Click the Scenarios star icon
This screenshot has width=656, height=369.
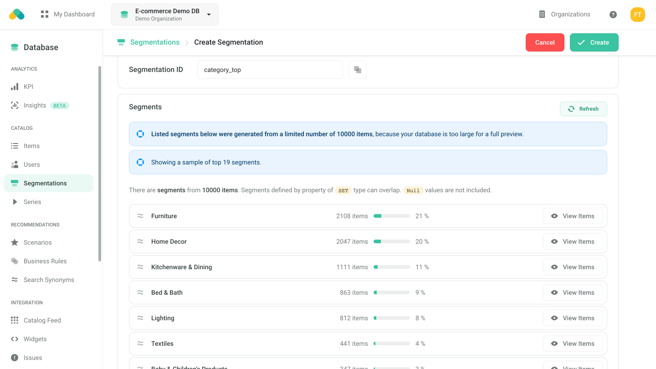click(15, 242)
